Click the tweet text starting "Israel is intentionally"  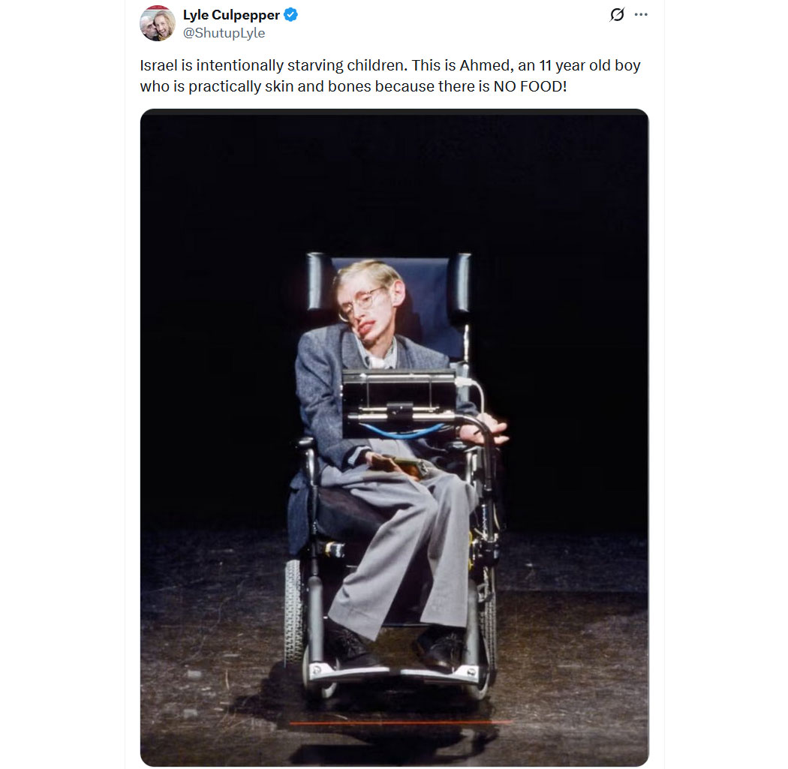tap(390, 76)
